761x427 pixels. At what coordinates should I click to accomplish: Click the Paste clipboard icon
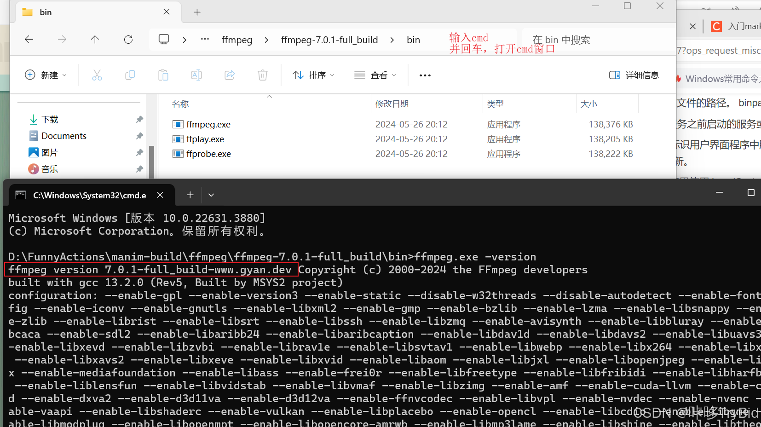click(163, 75)
